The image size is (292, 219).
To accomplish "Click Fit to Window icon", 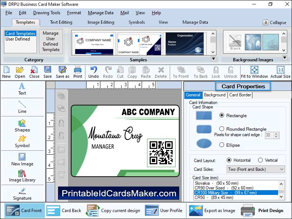I will tap(254, 72).
